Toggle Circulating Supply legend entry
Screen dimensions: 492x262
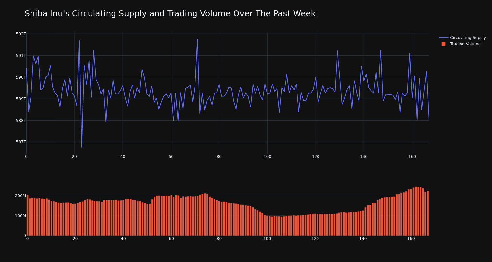[462, 38]
